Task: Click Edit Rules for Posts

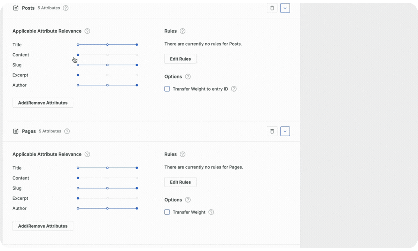Action: 180,59
